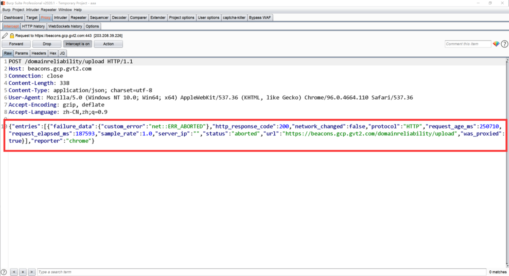Viewport: 509px width, 276px height.
Task: Switch to the Sequencer tab
Action: (x=99, y=17)
